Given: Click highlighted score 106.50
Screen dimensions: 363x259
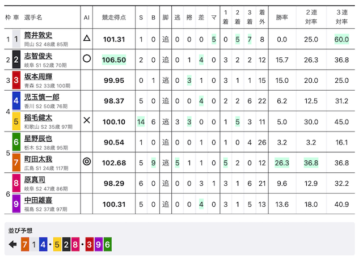Looking at the screenshot, I should pyautogui.click(x=114, y=60).
